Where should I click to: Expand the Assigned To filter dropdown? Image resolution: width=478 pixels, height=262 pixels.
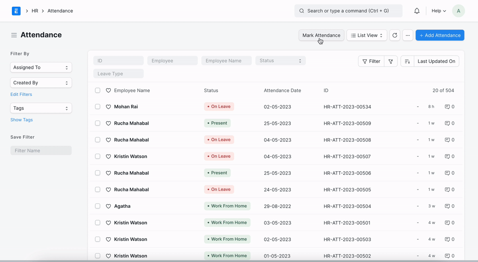(x=41, y=68)
